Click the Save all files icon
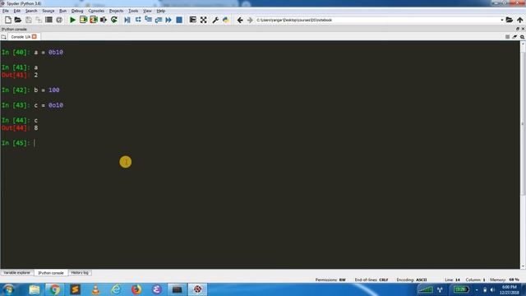 coord(39,20)
